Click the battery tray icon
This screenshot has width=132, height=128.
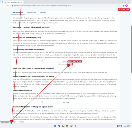[122, 126]
